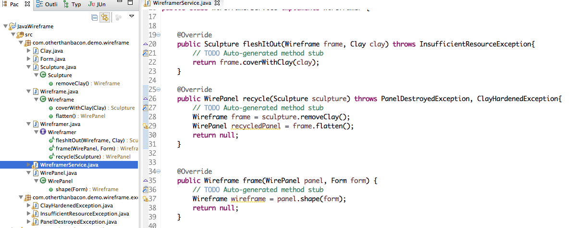Image resolution: width=579 pixels, height=228 pixels.
Task: Open the Package Explorer view menu arrow
Action: pos(132,16)
